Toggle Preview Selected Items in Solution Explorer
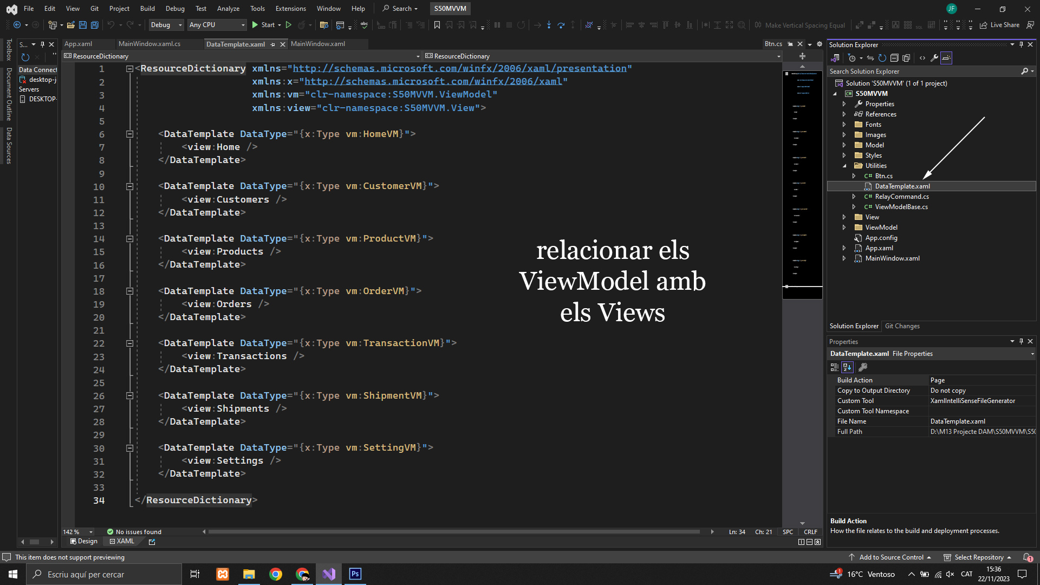Screen dimensions: 1040x585 point(946,58)
